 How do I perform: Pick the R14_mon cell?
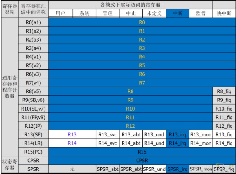[201, 143]
